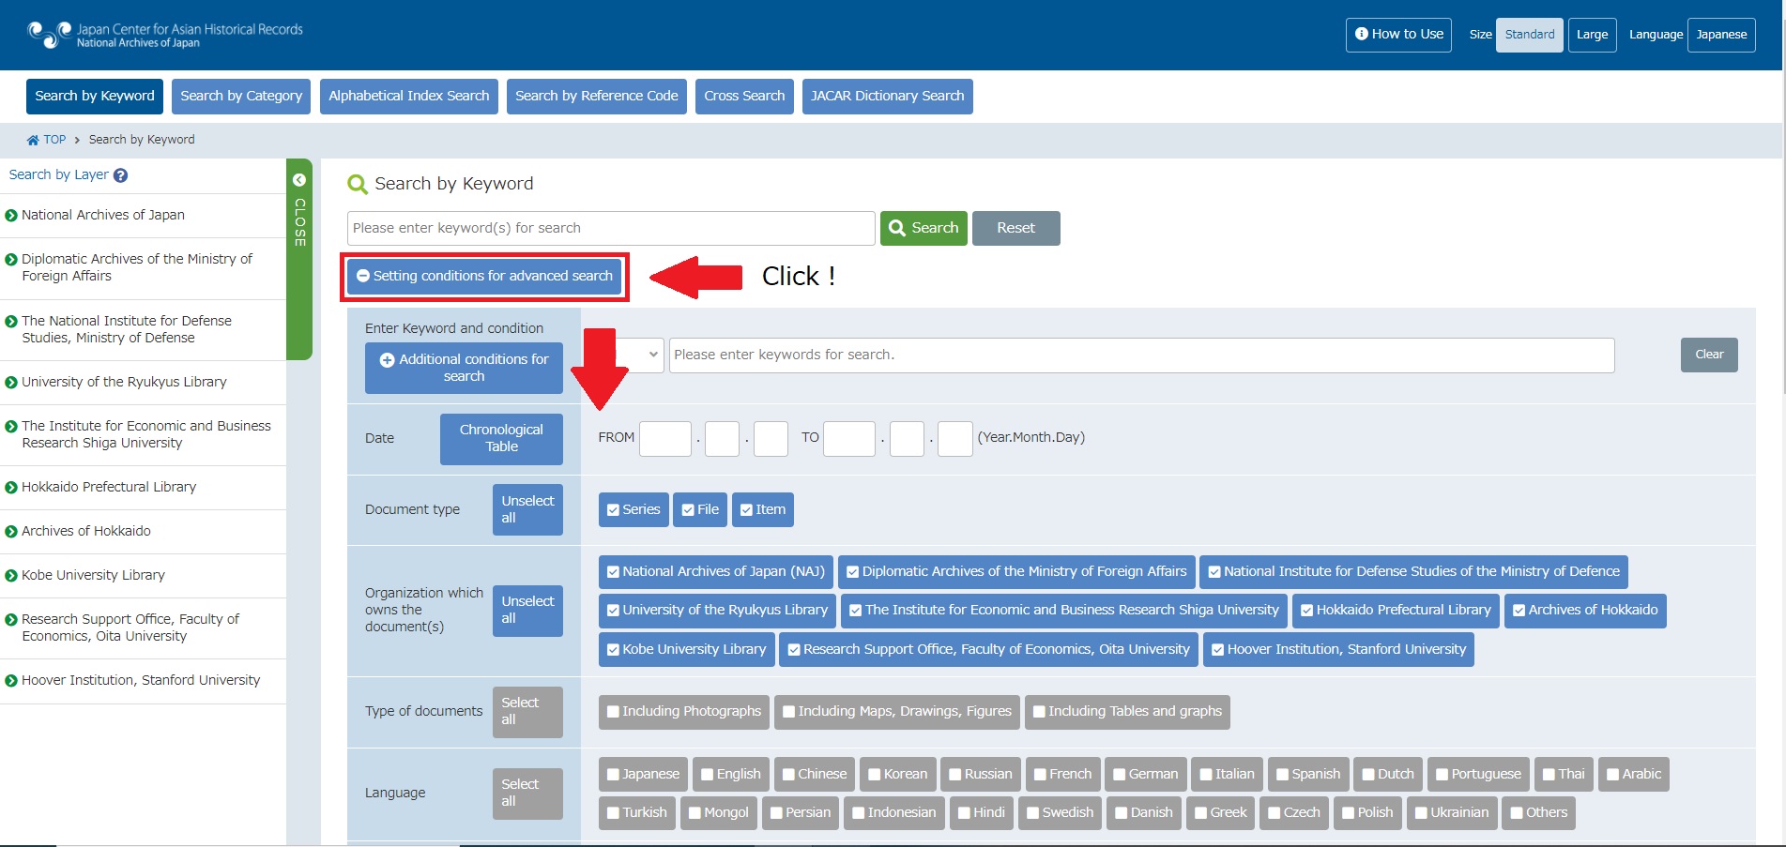Screen dimensions: 1786x847
Task: Follow the TOP breadcrumb link
Action: (54, 140)
